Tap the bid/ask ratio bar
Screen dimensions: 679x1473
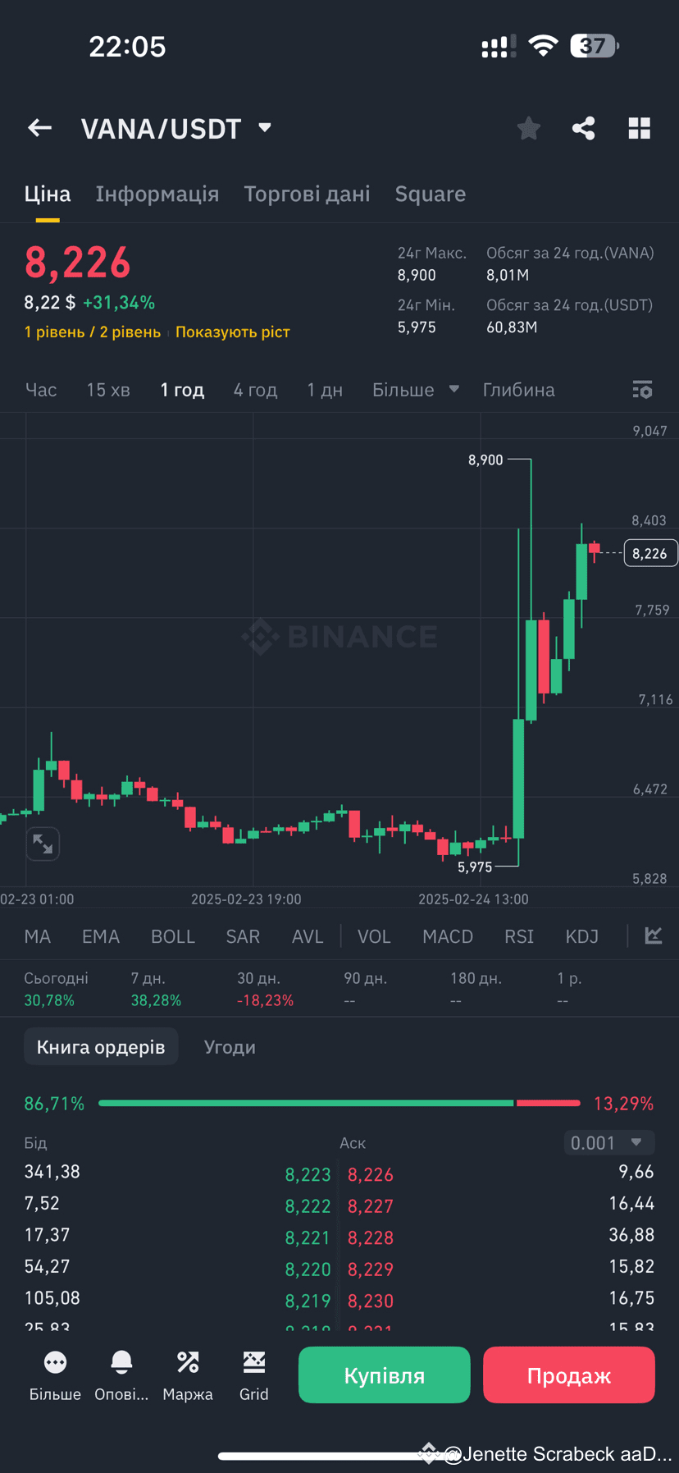tap(339, 1103)
